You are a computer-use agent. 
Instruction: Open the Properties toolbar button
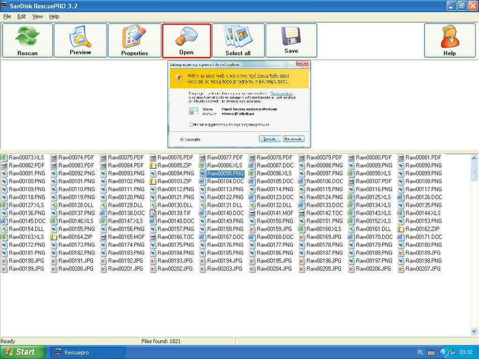point(134,40)
